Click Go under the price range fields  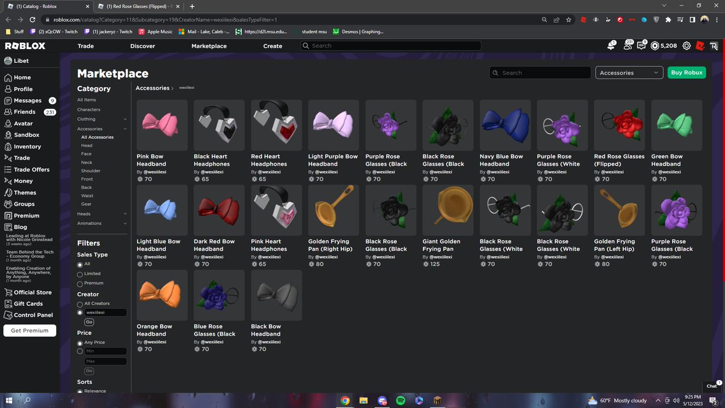pos(89,371)
